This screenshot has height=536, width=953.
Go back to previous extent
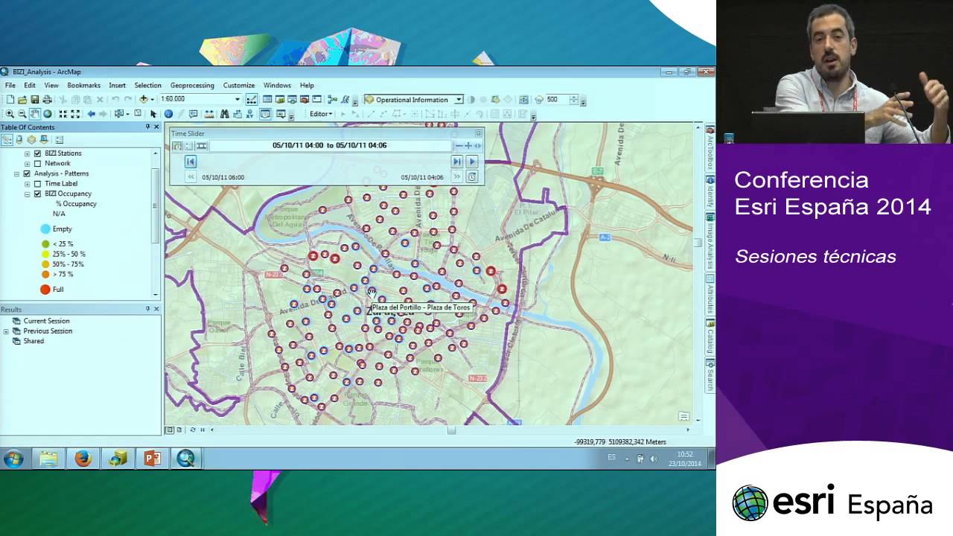(91, 114)
